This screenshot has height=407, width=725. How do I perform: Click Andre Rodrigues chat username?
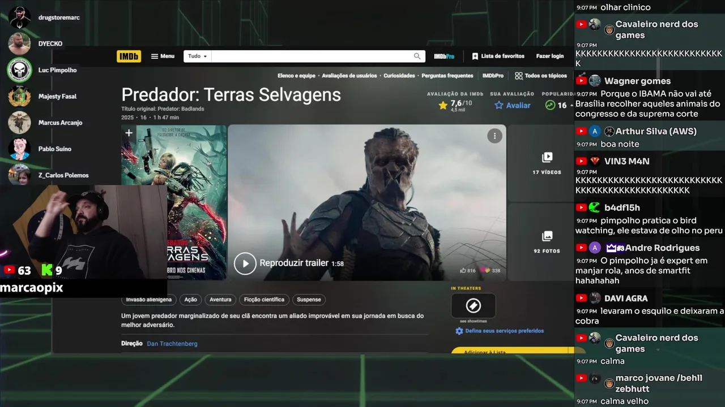[662, 248]
